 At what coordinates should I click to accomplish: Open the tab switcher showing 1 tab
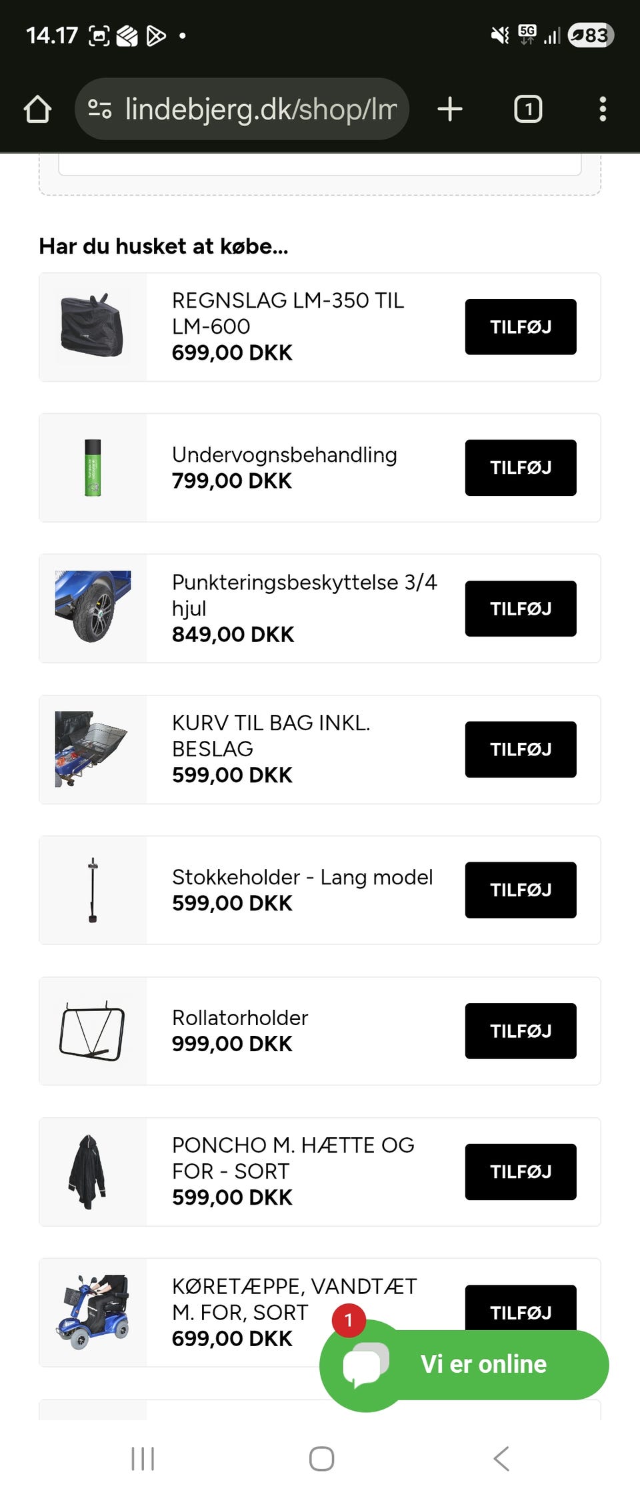point(528,109)
